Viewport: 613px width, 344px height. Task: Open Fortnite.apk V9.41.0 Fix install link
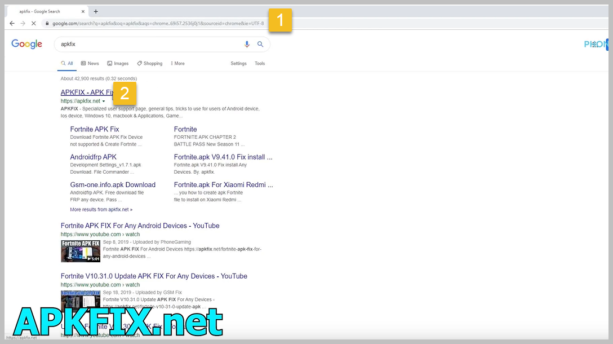[223, 157]
